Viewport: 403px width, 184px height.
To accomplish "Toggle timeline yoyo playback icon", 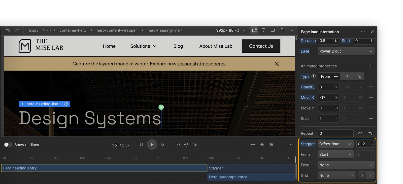I will pos(178,145).
